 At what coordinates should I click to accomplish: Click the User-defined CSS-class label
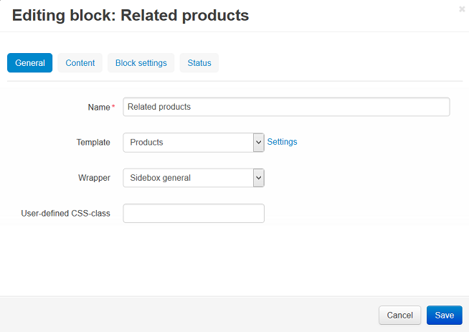click(x=65, y=213)
